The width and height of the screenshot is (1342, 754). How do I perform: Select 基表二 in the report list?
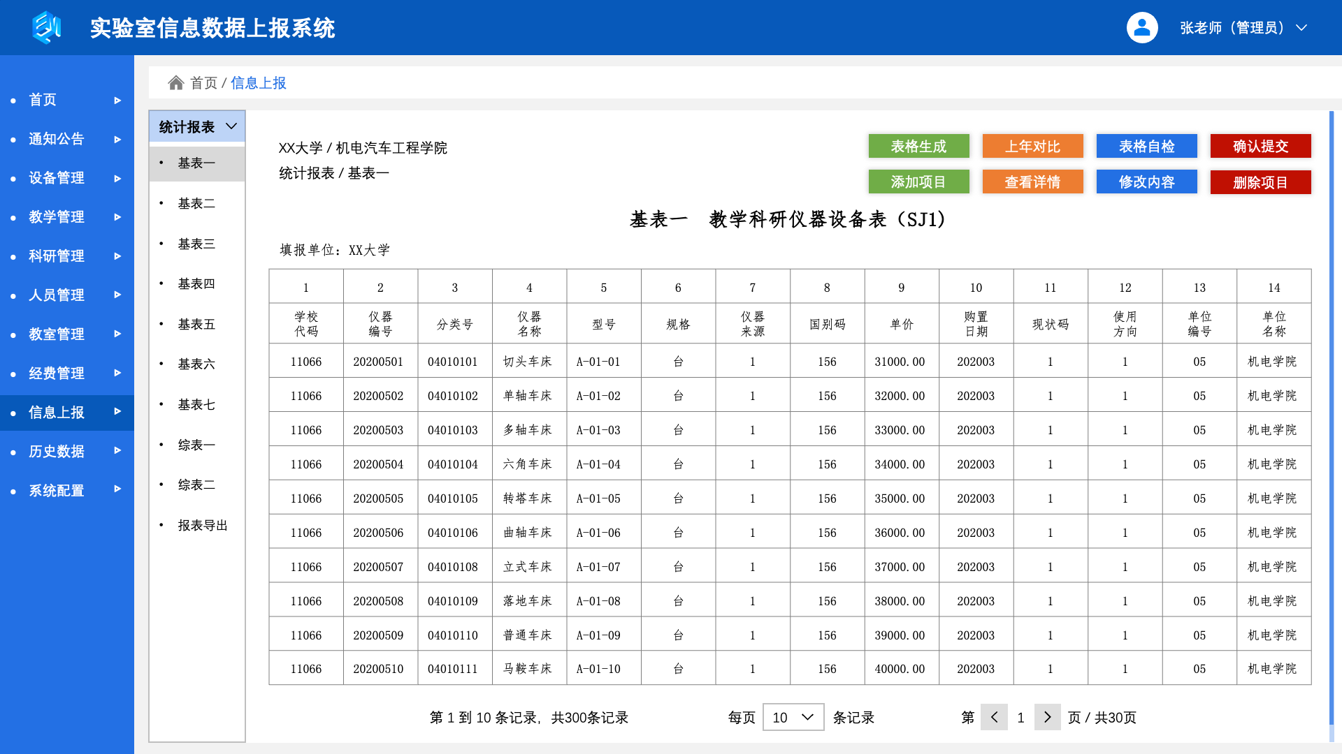196,203
